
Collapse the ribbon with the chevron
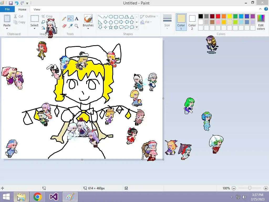pyautogui.click(x=260, y=9)
